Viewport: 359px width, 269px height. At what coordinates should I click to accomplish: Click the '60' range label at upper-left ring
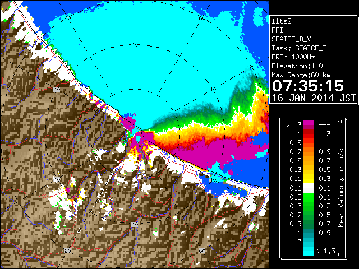coord(67,18)
